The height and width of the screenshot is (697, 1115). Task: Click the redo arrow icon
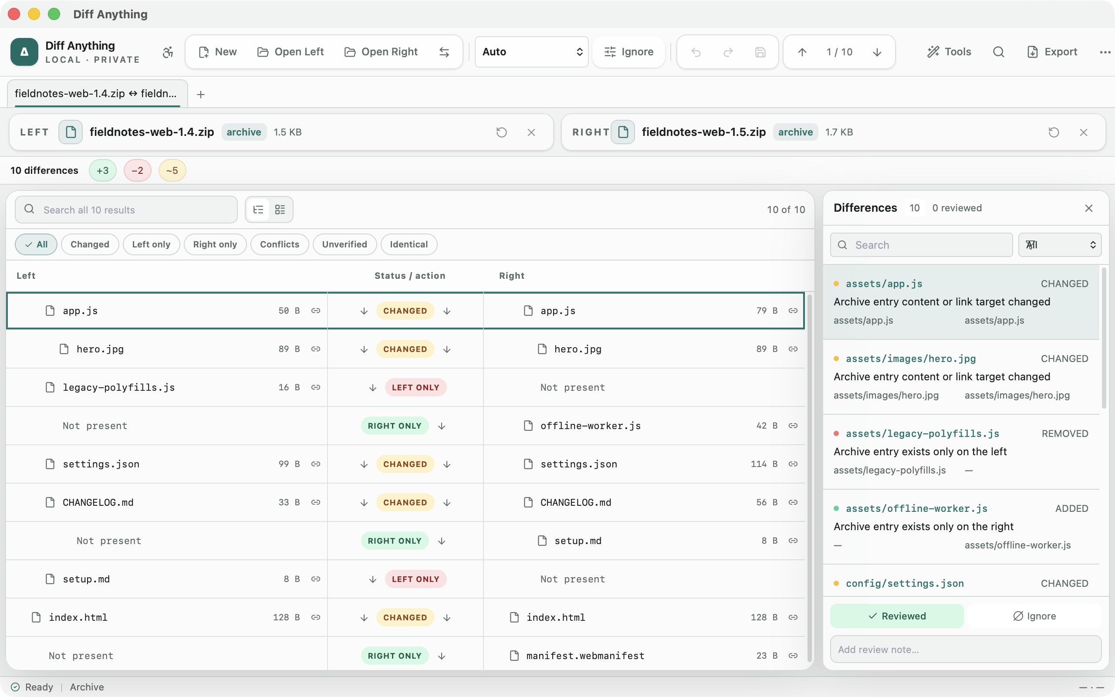click(x=728, y=52)
